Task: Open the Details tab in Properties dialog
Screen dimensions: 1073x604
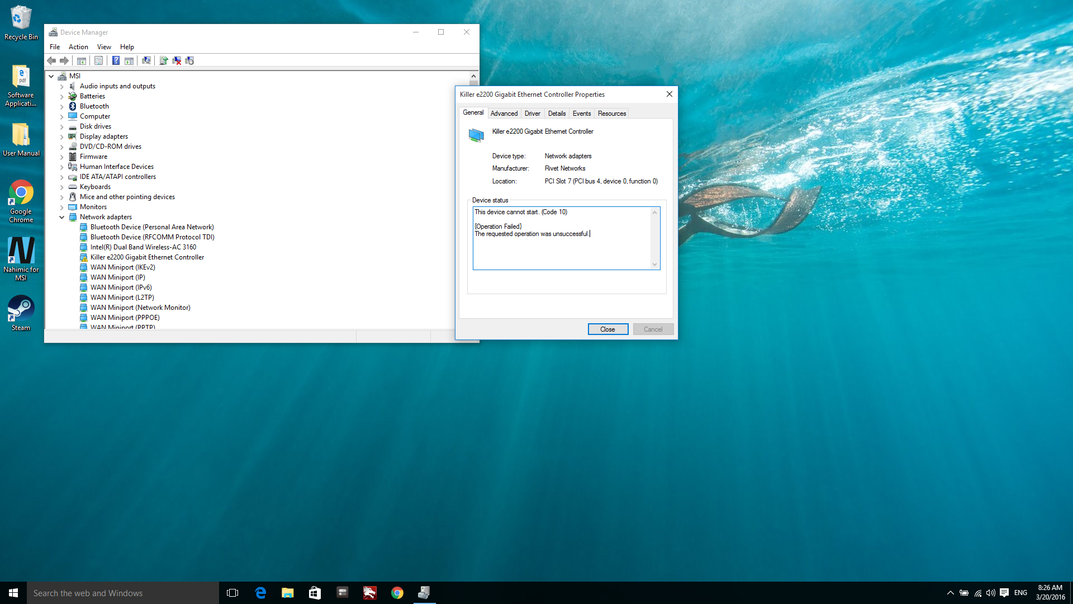Action: pyautogui.click(x=557, y=114)
